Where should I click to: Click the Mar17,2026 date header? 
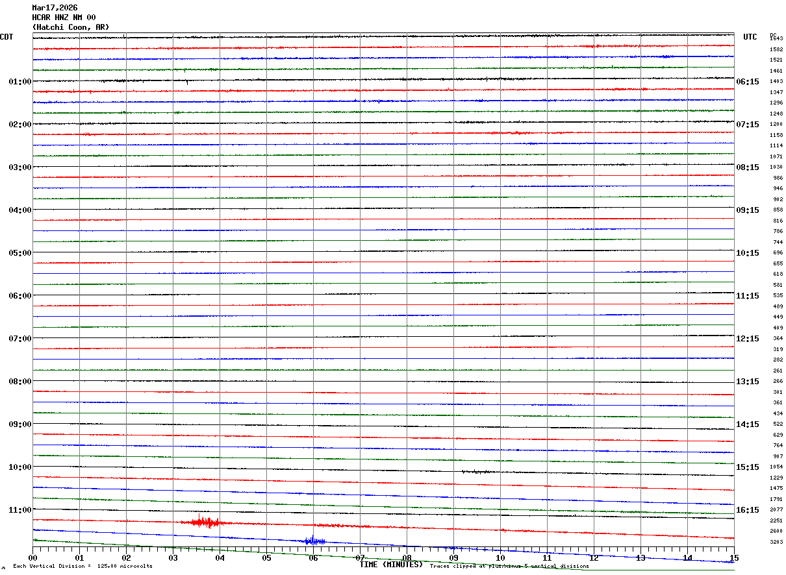55,8
